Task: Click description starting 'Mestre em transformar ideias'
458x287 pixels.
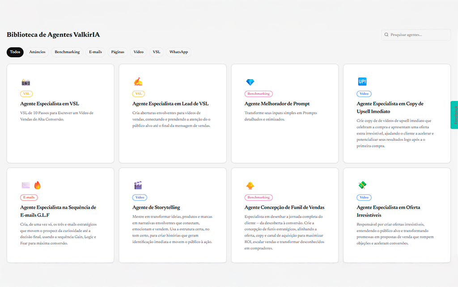Action: [172, 229]
